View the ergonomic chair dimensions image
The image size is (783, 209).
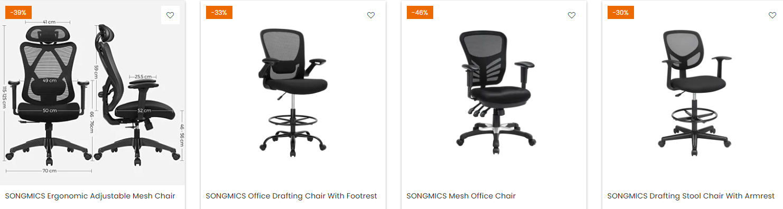click(92, 93)
